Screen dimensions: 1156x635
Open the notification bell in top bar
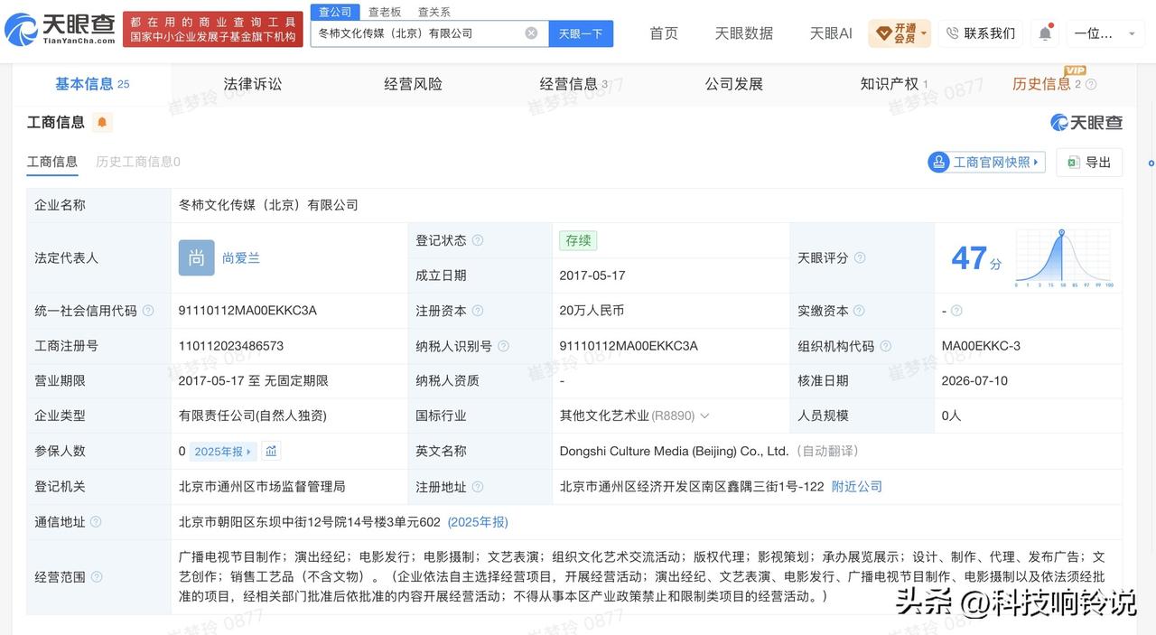1045,33
